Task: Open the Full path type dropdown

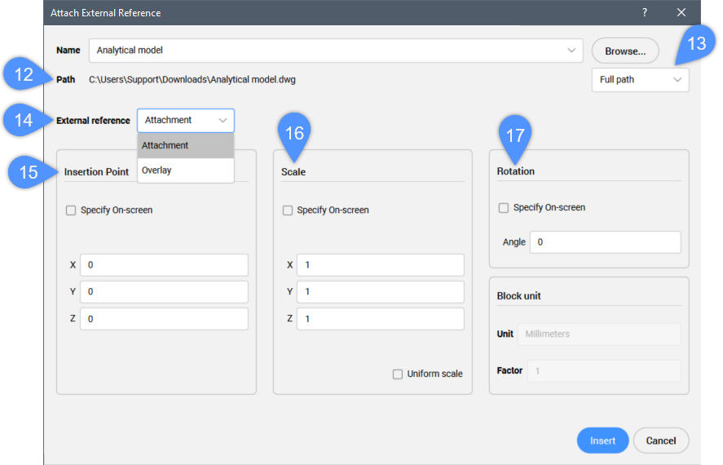Action: pyautogui.click(x=640, y=80)
